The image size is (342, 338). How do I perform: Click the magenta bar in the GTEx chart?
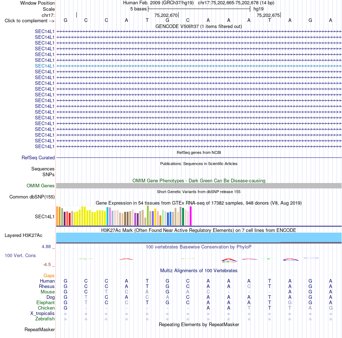click(191, 216)
